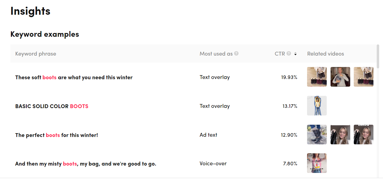This screenshot has width=383, height=180.
Task: Click the CTR column header label
Action: point(280,54)
